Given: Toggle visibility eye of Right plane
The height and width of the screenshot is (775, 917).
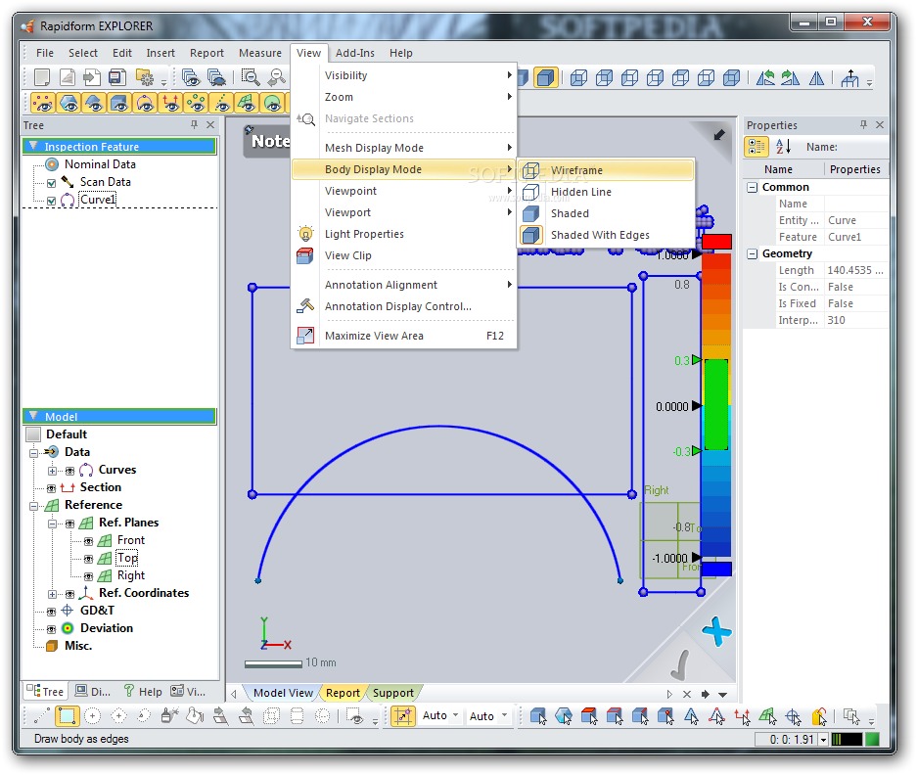Looking at the screenshot, I should coord(88,576).
